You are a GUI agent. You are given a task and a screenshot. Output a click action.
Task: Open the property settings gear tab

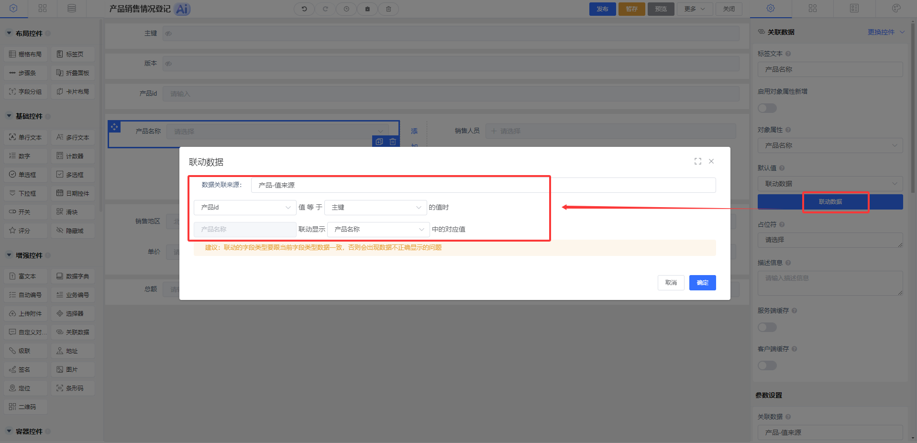pos(771,9)
